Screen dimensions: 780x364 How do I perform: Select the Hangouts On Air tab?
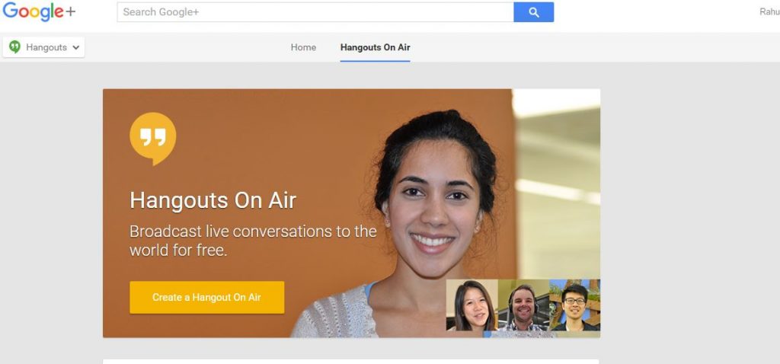375,47
